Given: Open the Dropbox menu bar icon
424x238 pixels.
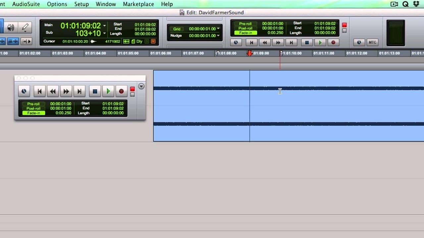Looking at the screenshot, I should click(x=416, y=4).
